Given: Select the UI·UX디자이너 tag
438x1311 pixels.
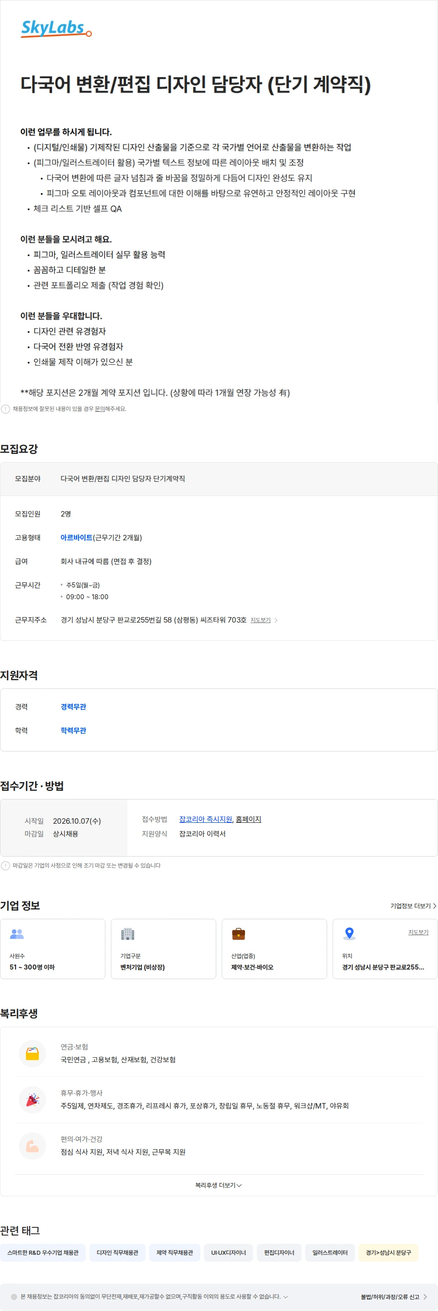Looking at the screenshot, I should (229, 1252).
